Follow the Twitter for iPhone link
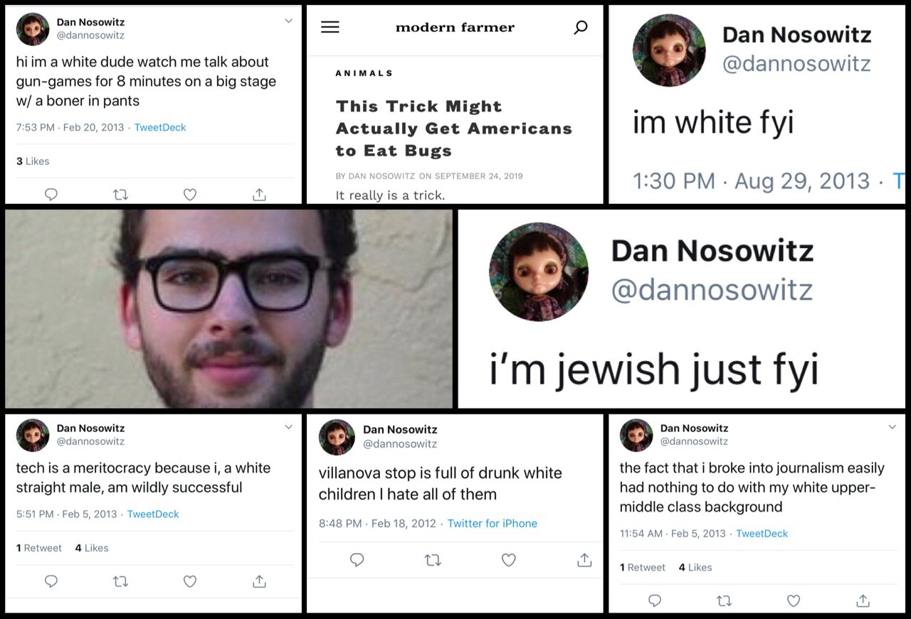 click(x=492, y=523)
